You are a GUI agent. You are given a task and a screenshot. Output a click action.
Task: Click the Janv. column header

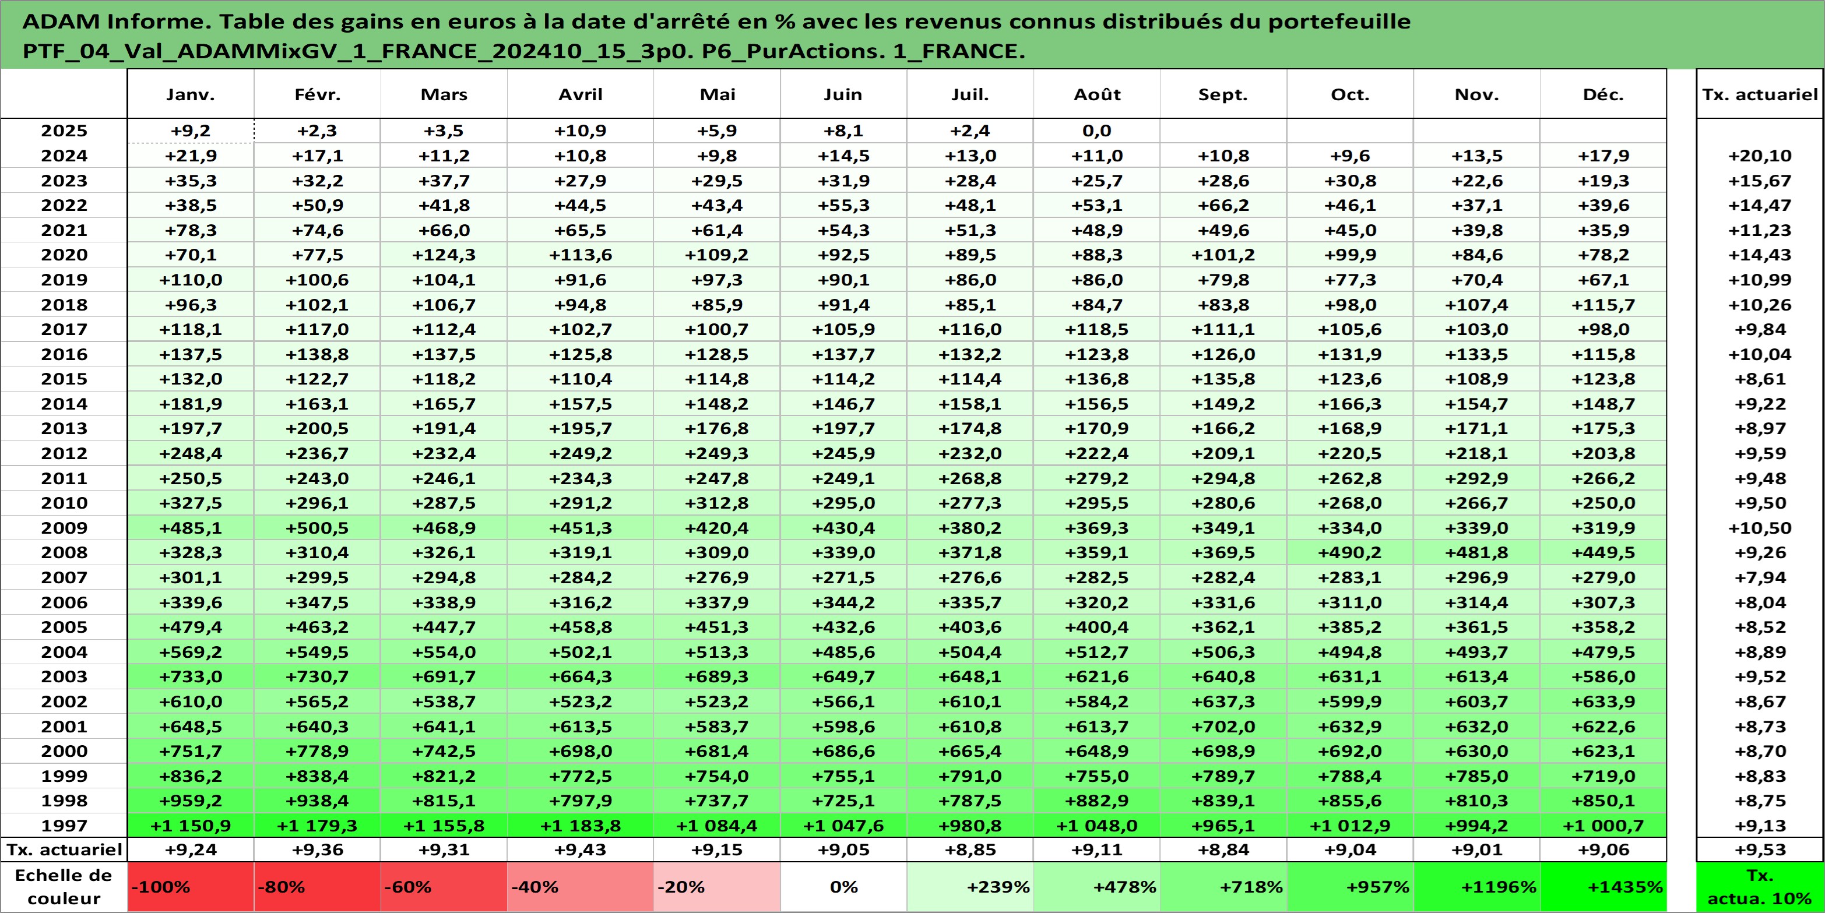click(x=191, y=94)
